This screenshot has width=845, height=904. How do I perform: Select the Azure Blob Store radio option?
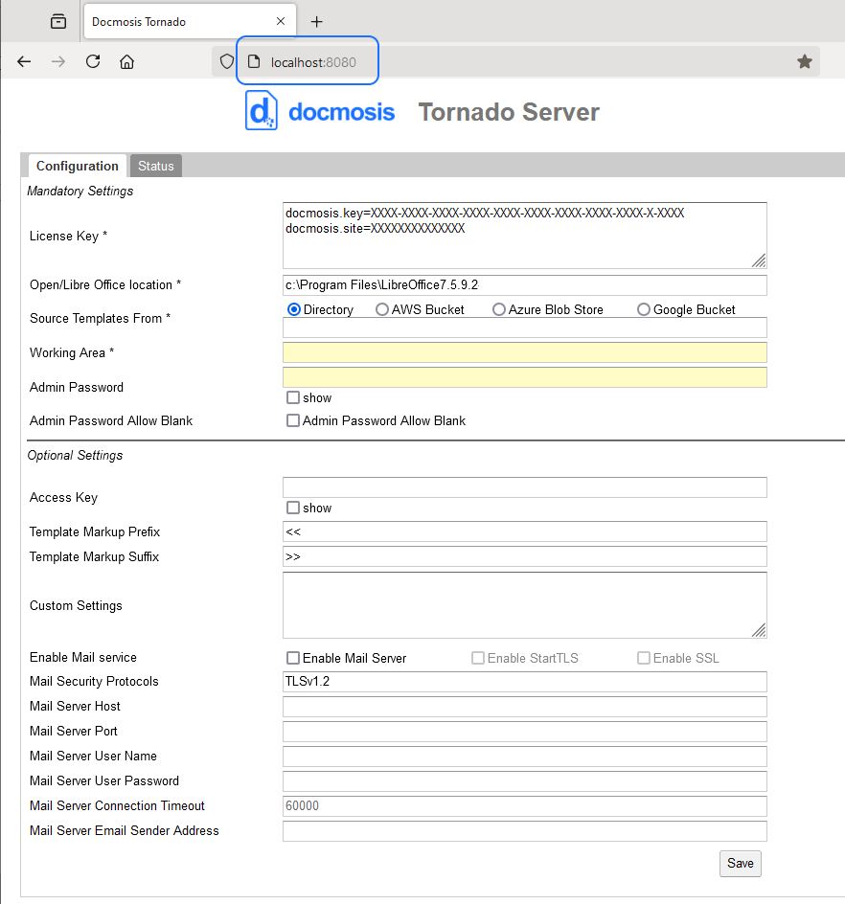(499, 309)
